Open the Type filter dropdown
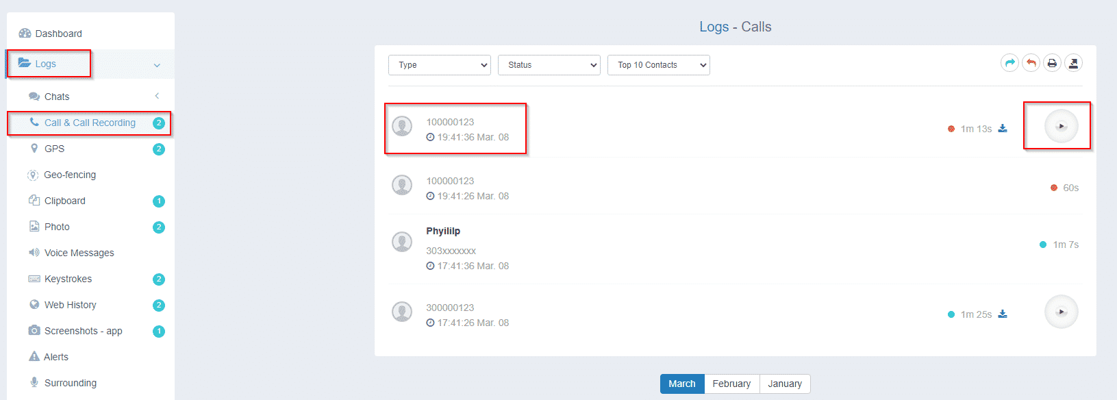This screenshot has width=1117, height=400. [440, 65]
